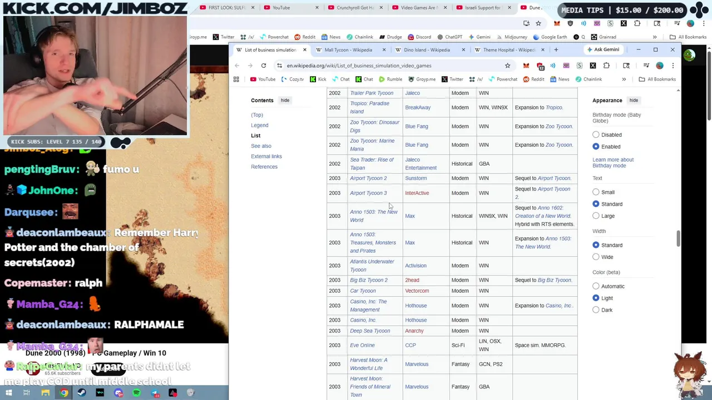Jump to External links in Contents
Image resolution: width=712 pixels, height=400 pixels.
266,157
